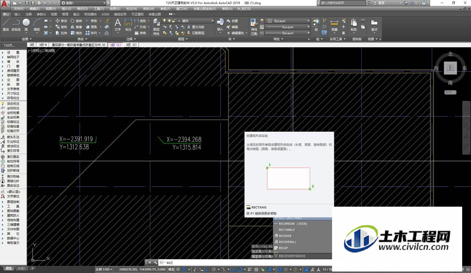Viewport: 471px width, 273px height.
Task: Click the 组 group tool
Action: tap(316, 25)
